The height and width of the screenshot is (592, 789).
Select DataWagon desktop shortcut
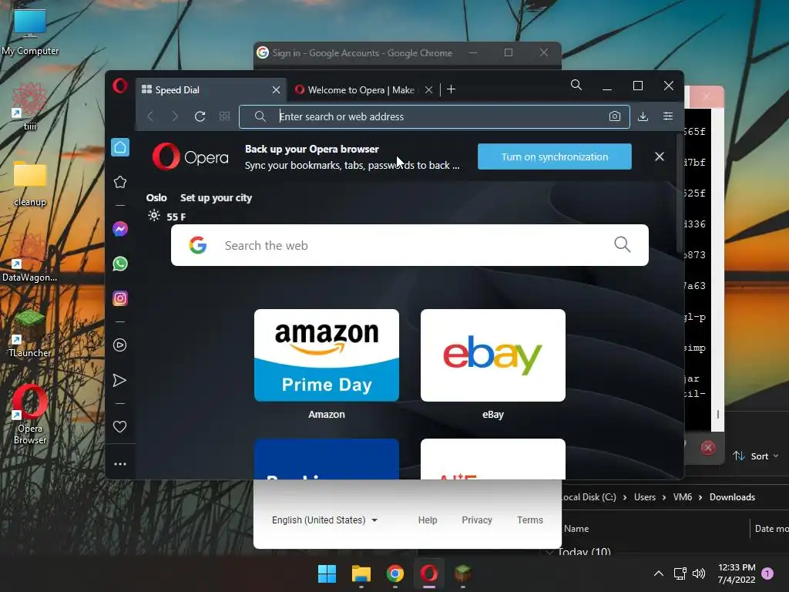[x=30, y=258]
